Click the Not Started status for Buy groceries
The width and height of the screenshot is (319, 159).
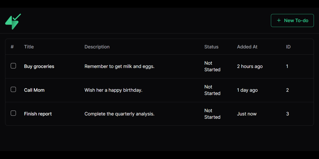[x=212, y=67]
